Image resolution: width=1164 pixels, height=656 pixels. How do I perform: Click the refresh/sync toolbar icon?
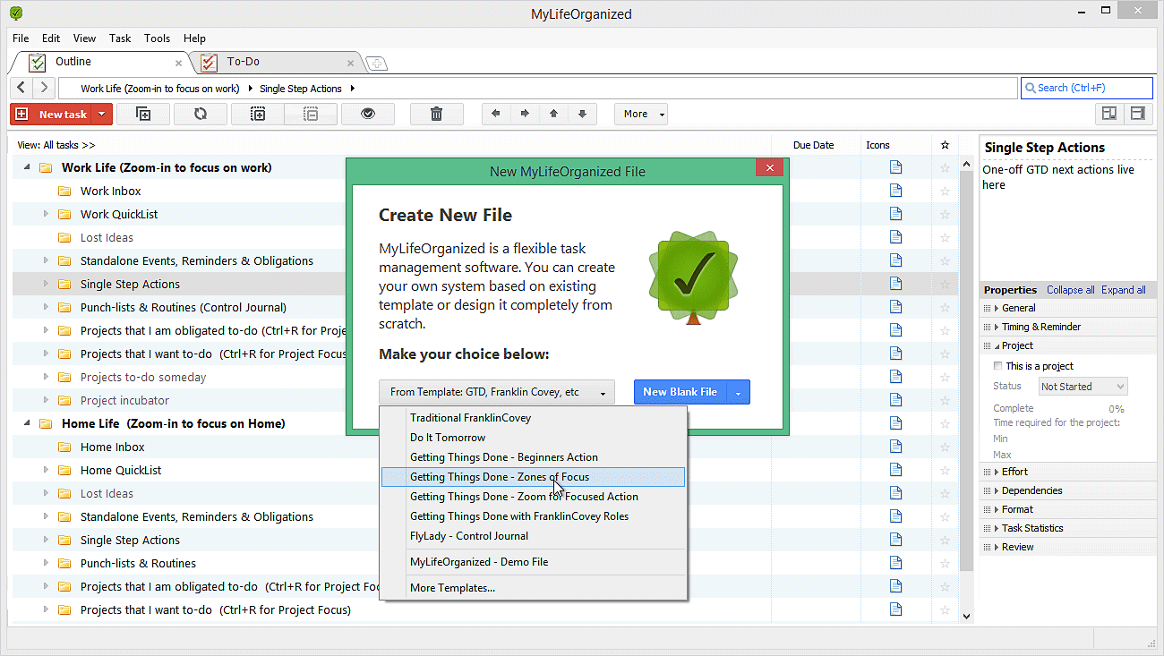point(200,114)
